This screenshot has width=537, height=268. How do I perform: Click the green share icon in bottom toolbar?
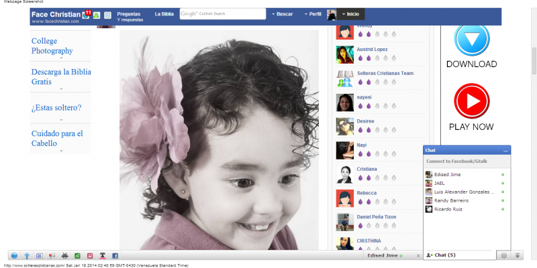click(x=77, y=256)
